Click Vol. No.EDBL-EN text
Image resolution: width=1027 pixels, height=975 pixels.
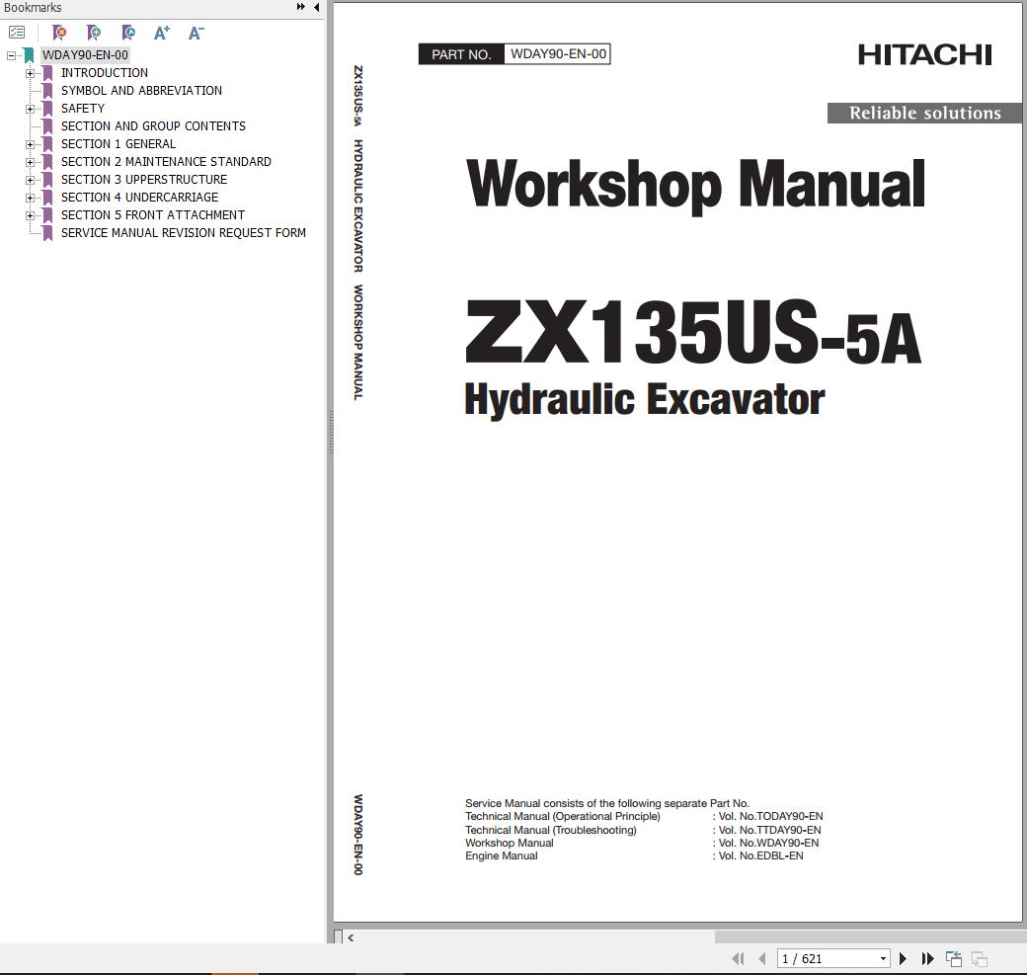pos(761,855)
